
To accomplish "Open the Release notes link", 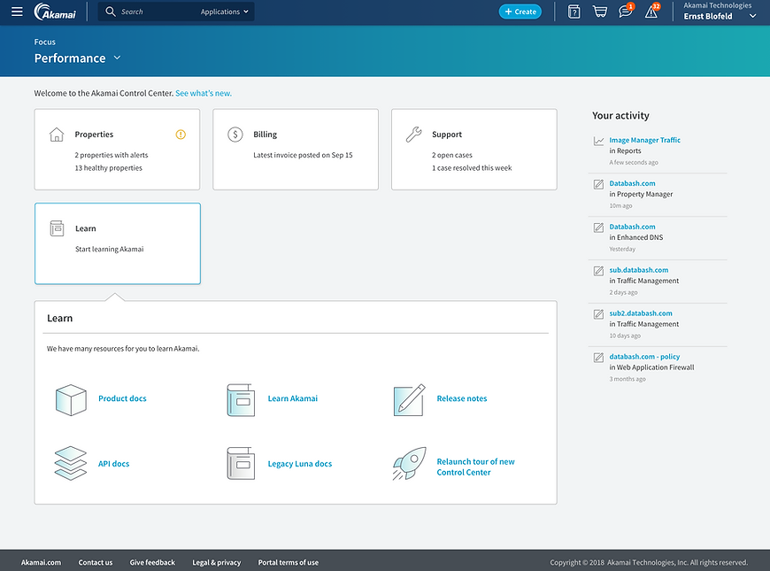I will coord(462,398).
